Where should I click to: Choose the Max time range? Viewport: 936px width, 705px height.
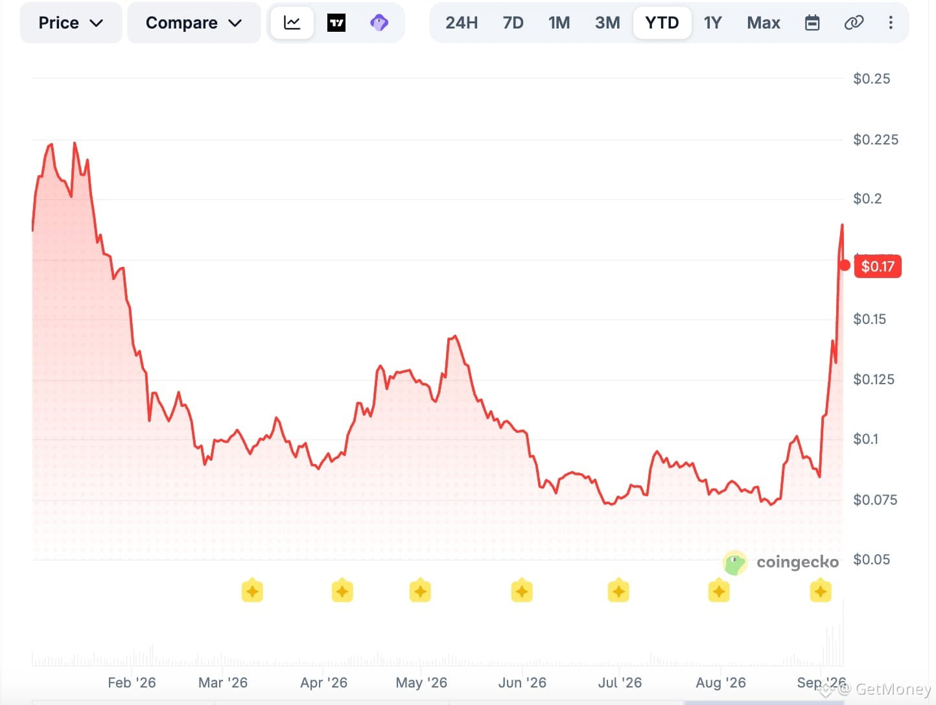(x=764, y=23)
